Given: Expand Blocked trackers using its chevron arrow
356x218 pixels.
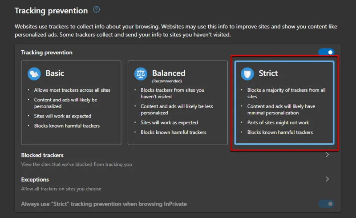Looking at the screenshot, I should (328, 155).
